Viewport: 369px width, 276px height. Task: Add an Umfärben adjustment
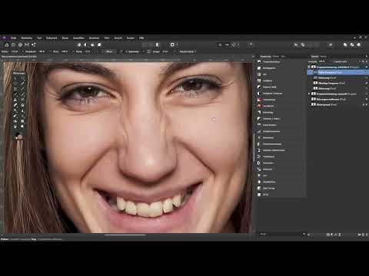tap(281, 80)
